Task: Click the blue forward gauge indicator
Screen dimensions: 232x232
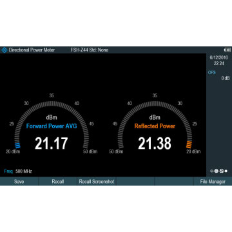Action: (18, 146)
